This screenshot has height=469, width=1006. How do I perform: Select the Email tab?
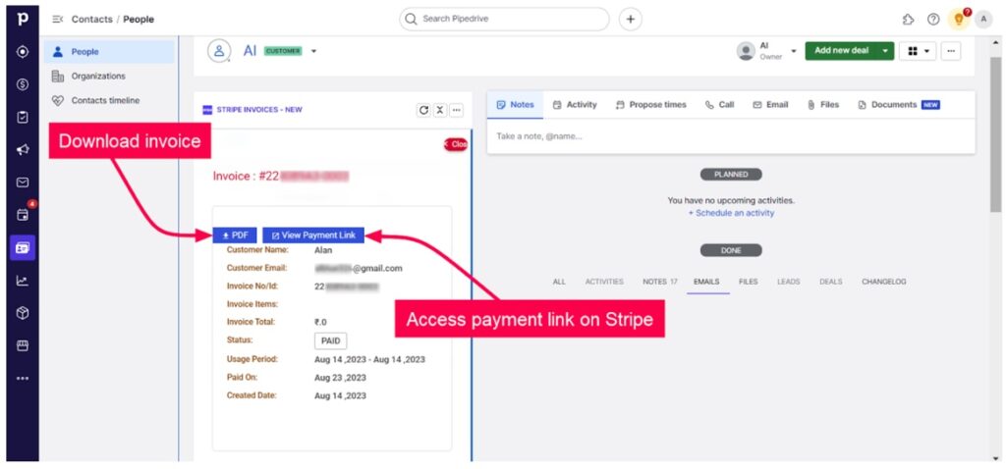click(770, 104)
